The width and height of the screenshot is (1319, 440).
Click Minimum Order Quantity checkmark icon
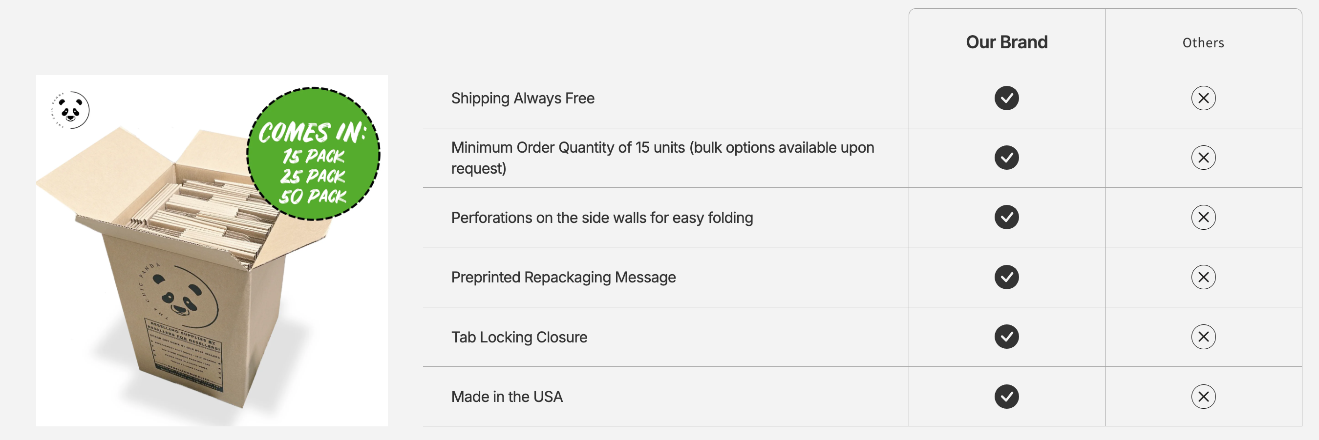[1006, 158]
